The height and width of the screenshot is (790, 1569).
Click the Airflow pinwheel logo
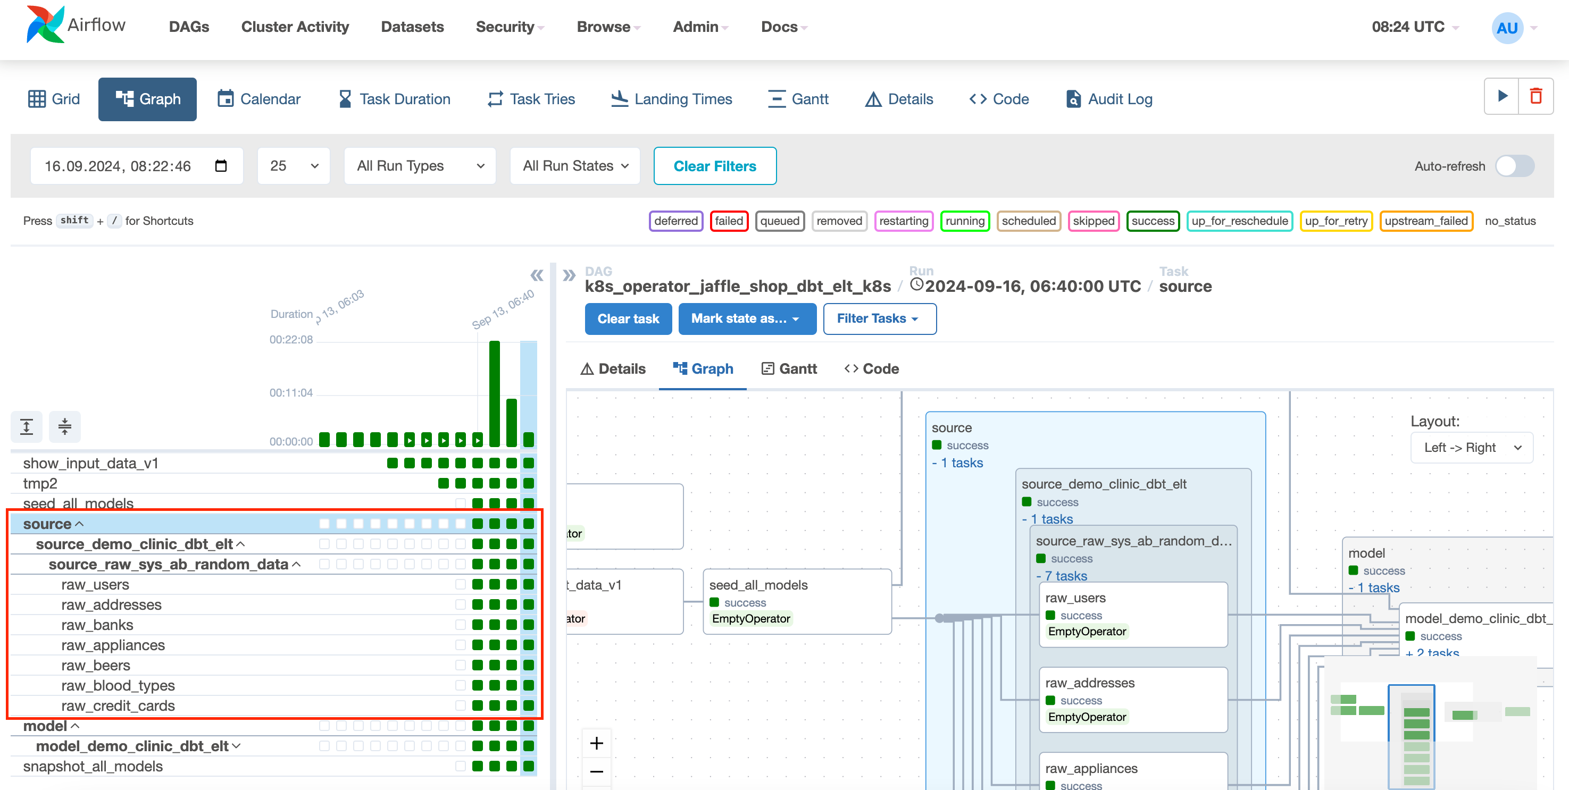[x=45, y=24]
